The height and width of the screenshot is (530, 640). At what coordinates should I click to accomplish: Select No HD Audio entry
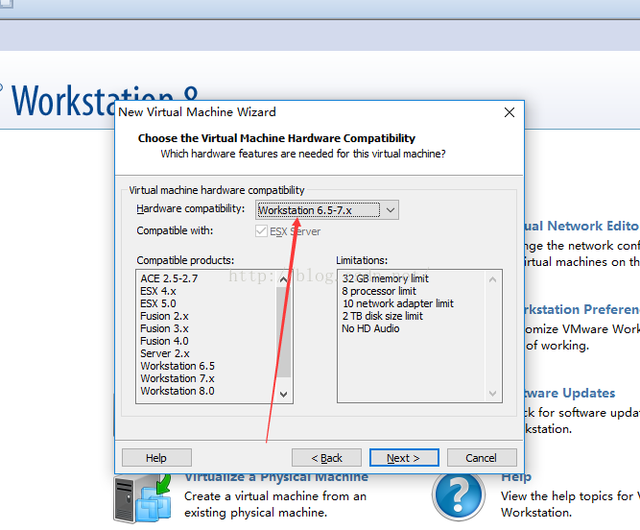[370, 328]
